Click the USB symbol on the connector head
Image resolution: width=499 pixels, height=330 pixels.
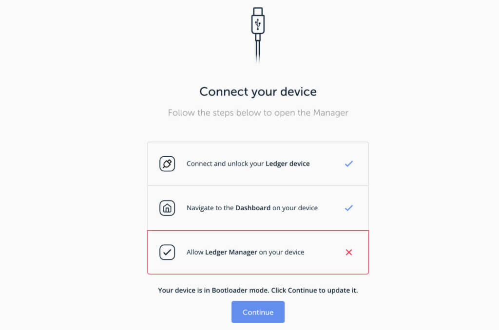258,24
